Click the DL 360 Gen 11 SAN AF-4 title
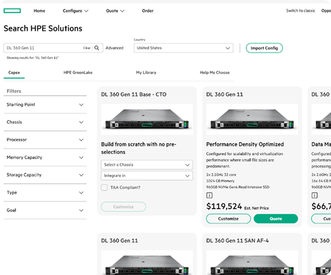Screen dimensions: 331x275 click(x=237, y=241)
